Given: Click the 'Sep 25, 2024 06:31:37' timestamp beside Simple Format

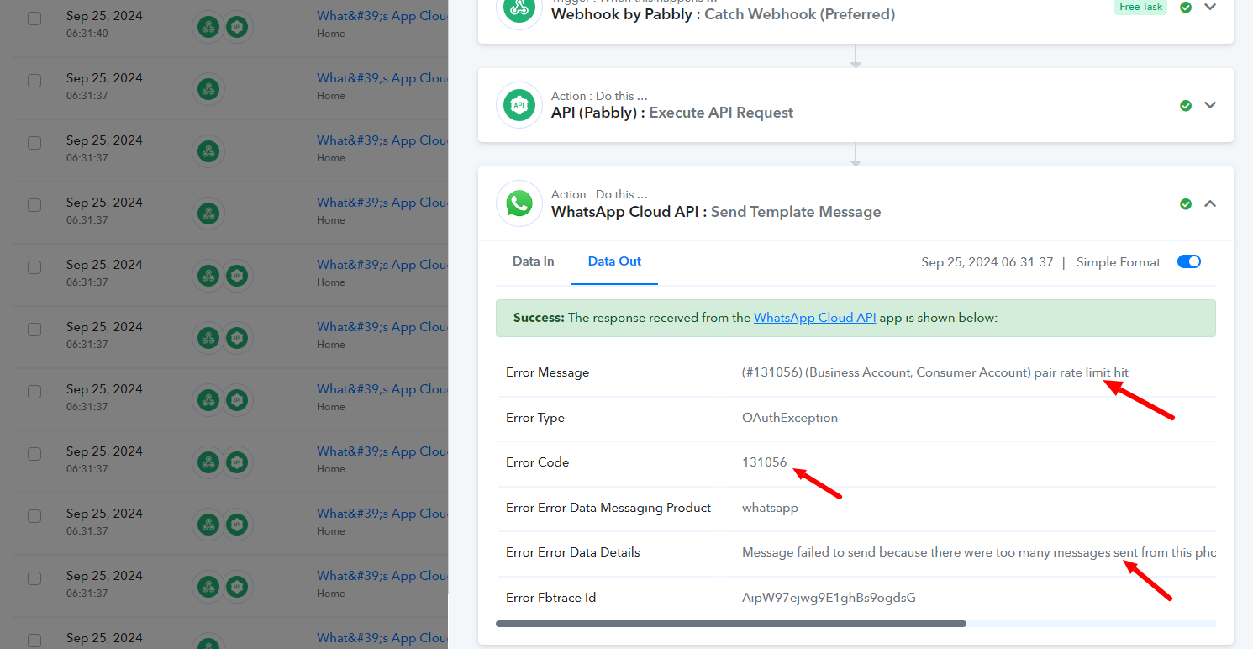Looking at the screenshot, I should pos(987,262).
